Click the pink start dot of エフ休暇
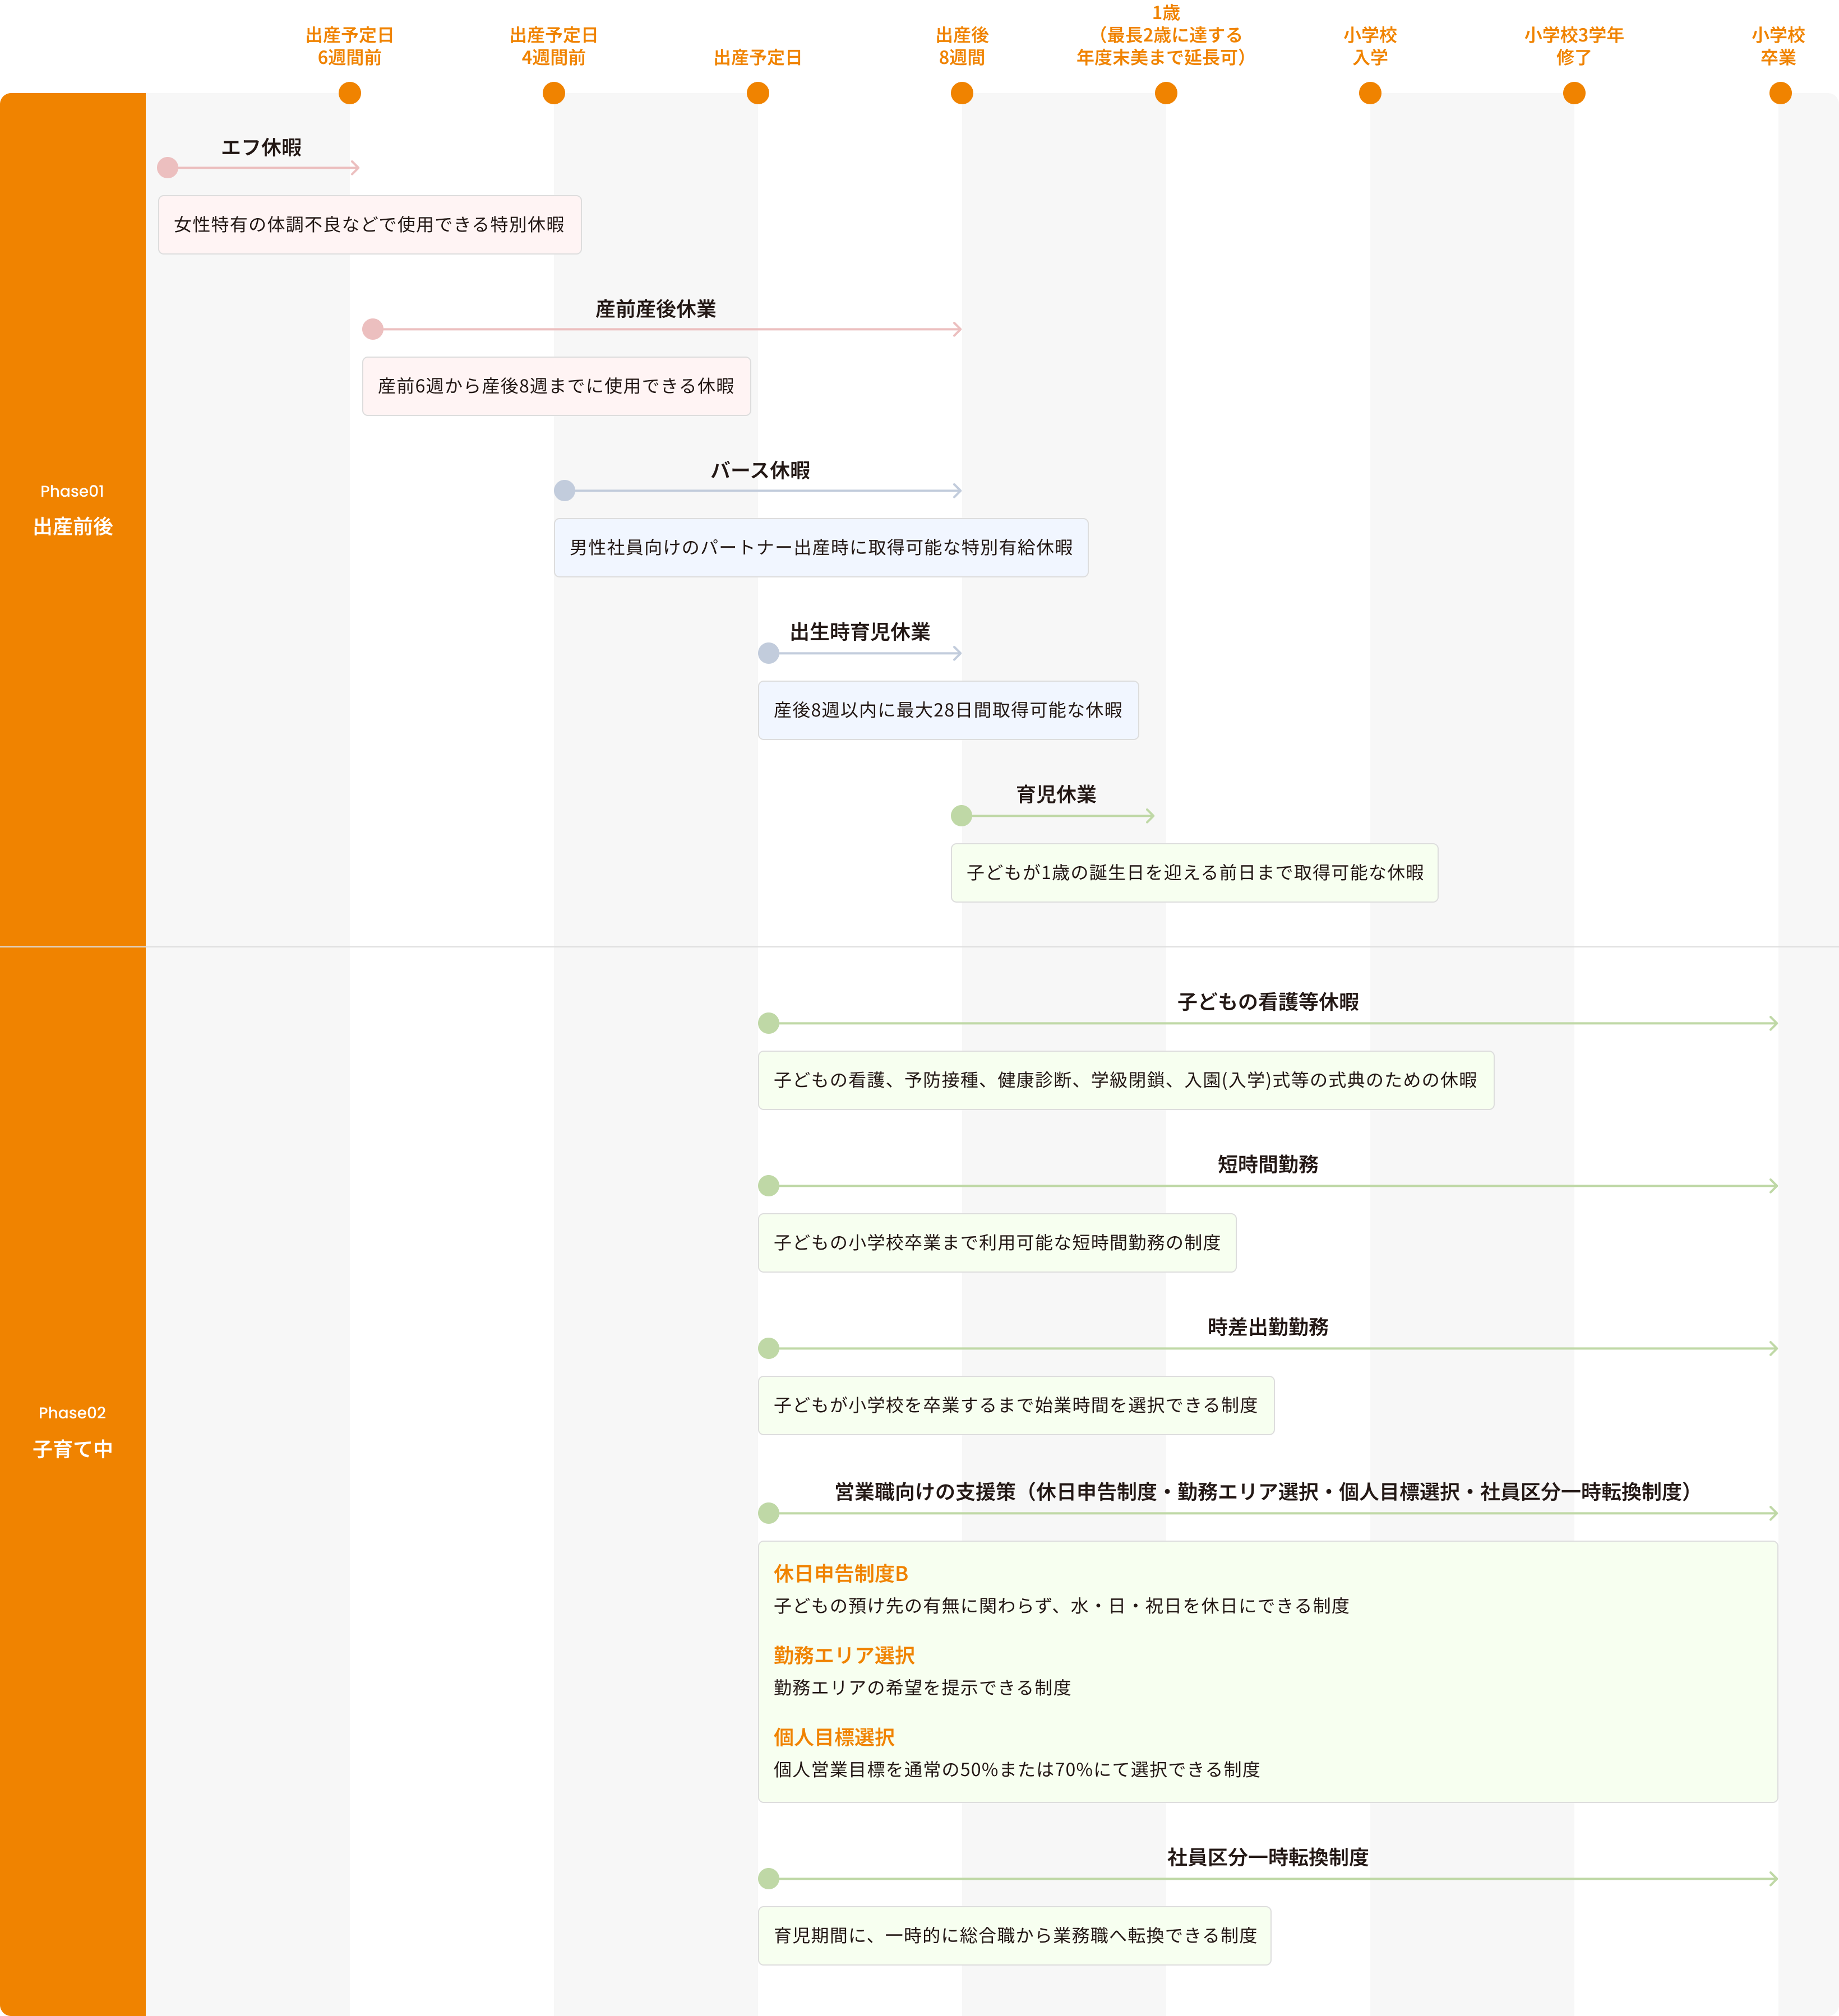The width and height of the screenshot is (1839, 2016). pyautogui.click(x=168, y=167)
